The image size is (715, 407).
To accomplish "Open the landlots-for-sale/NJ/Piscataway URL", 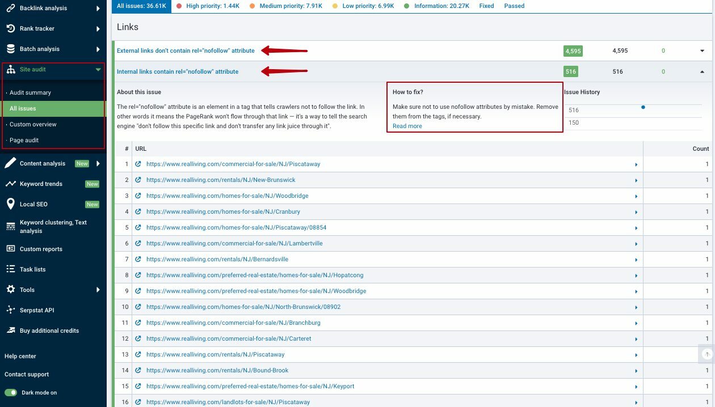I will [x=228, y=402].
